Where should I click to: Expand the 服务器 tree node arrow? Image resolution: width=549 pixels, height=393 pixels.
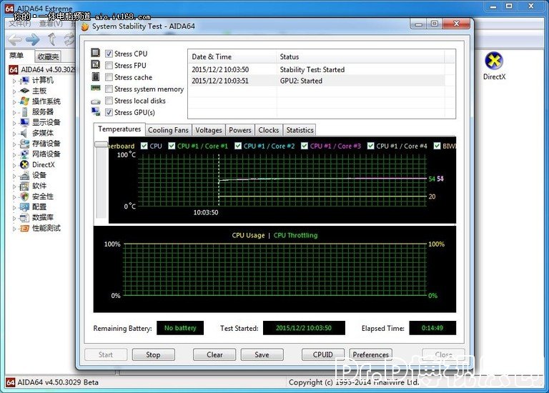[14, 113]
